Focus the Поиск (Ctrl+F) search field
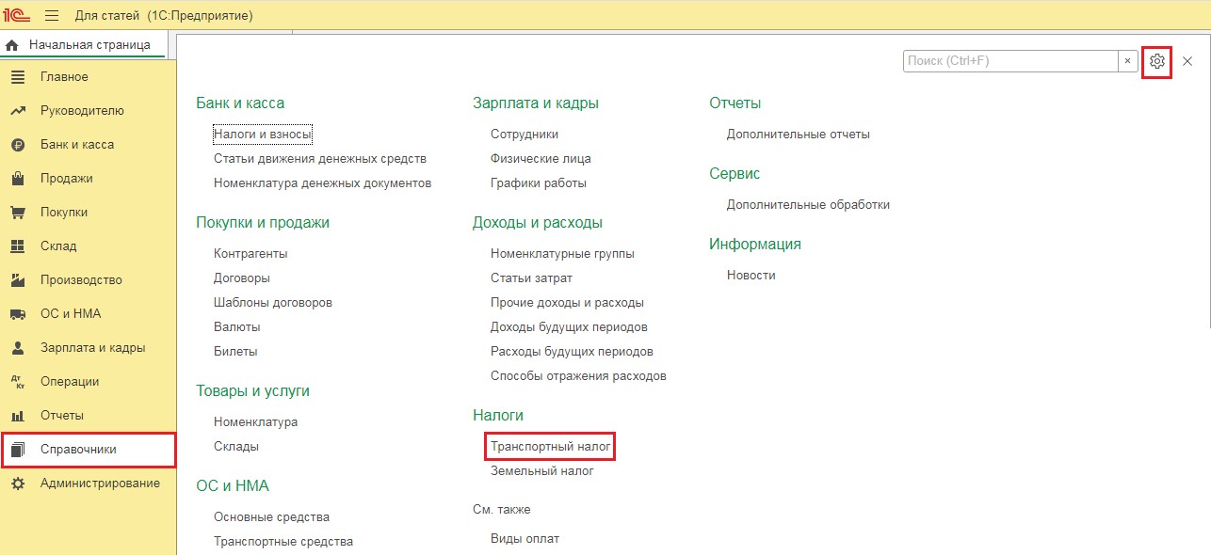The height and width of the screenshot is (555, 1211). (x=1010, y=61)
